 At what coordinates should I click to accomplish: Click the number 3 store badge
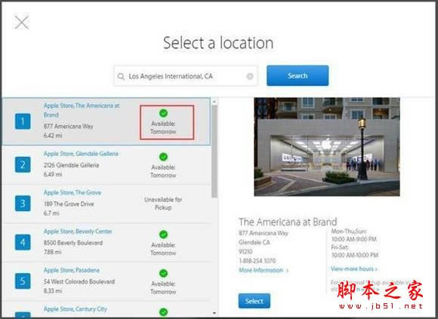pos(23,204)
